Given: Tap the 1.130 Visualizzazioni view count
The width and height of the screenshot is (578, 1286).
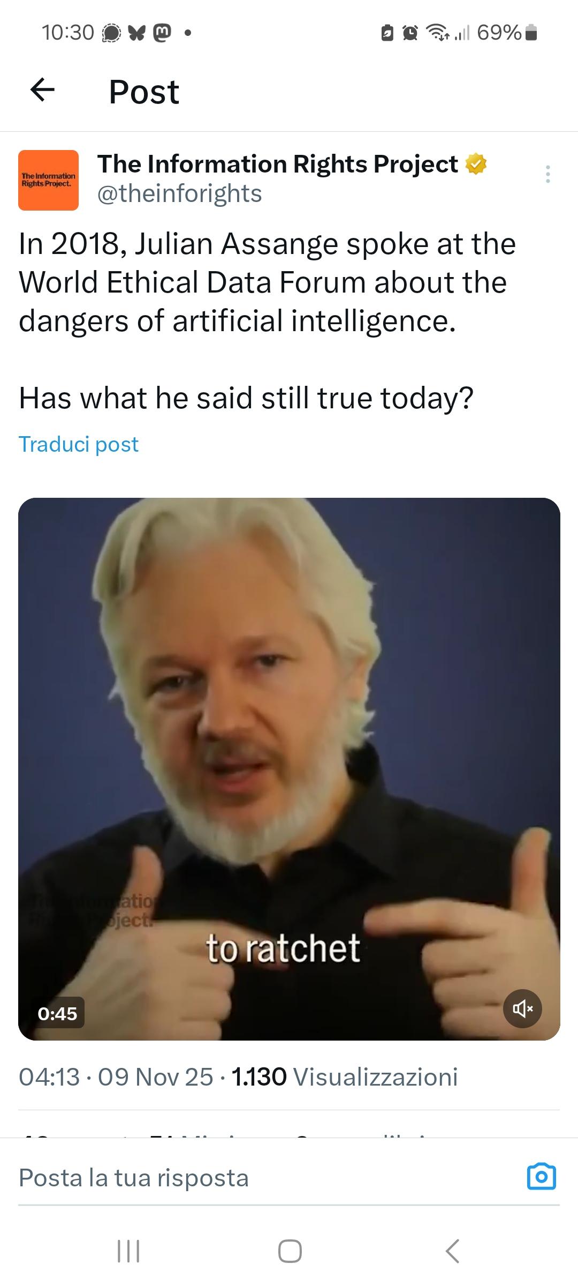Looking at the screenshot, I should (x=345, y=1077).
